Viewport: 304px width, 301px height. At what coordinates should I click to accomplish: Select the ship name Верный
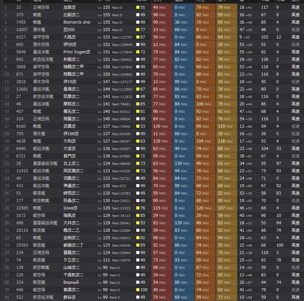[71, 282]
